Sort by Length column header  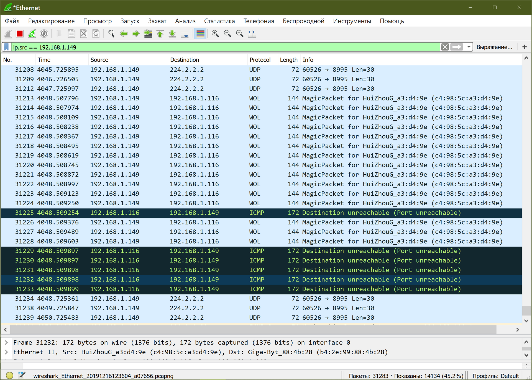[x=289, y=60]
